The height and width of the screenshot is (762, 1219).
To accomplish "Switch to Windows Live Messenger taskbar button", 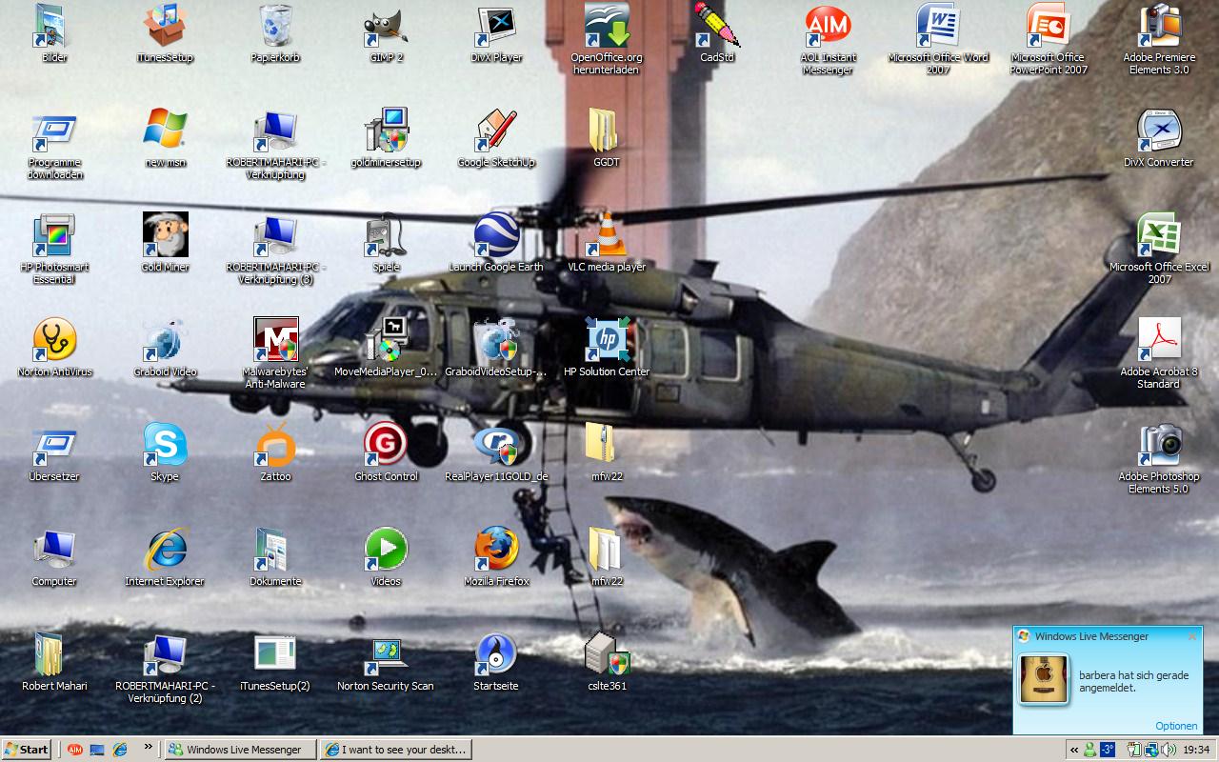I will (241, 750).
